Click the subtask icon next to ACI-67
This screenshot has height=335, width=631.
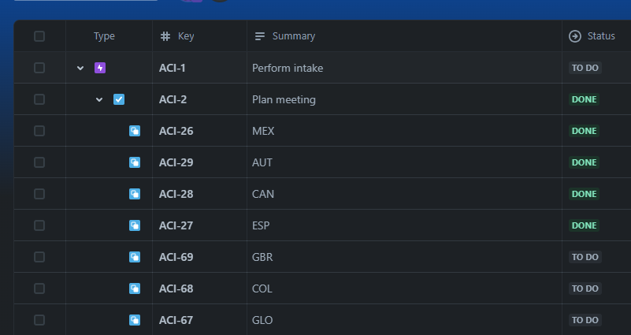tap(135, 320)
